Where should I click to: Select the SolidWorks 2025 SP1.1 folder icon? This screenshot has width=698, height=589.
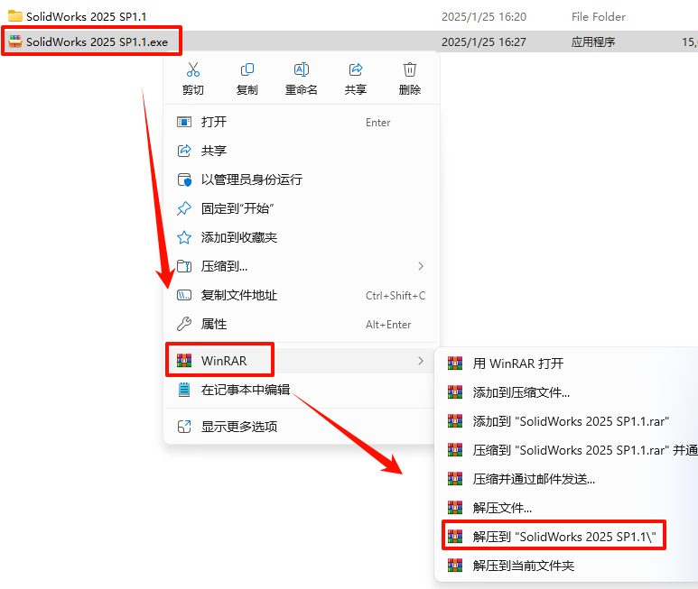tap(15, 16)
